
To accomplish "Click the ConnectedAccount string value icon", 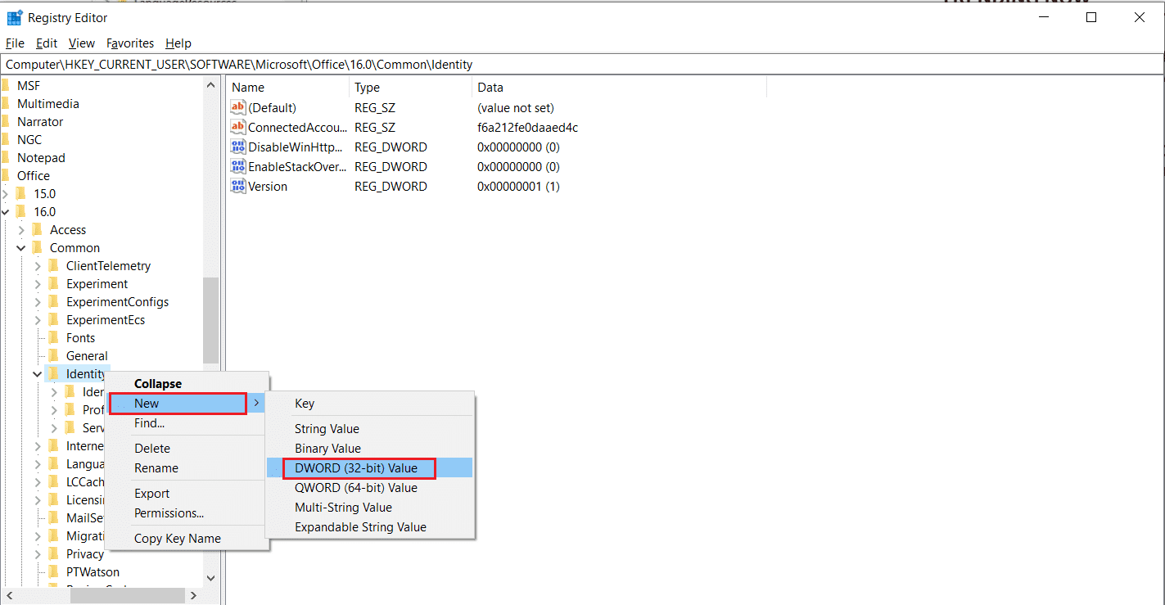I will click(x=238, y=127).
